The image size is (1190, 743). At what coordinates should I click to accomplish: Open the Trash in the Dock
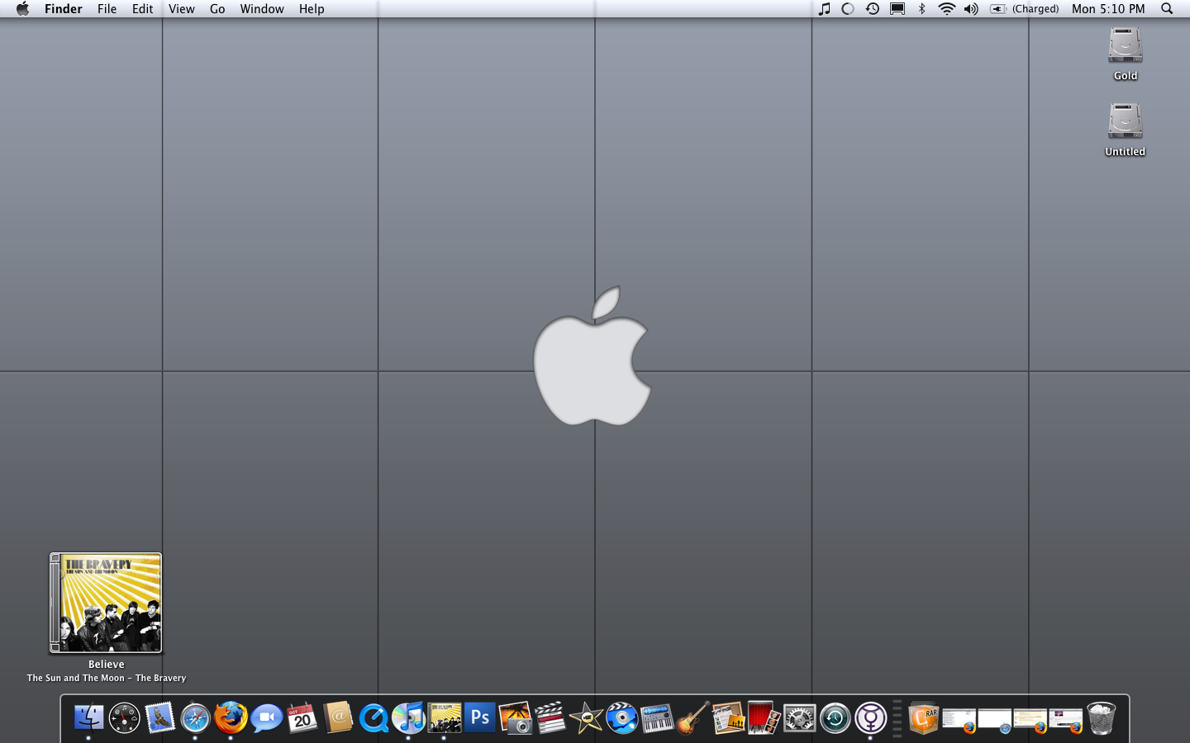click(1101, 717)
